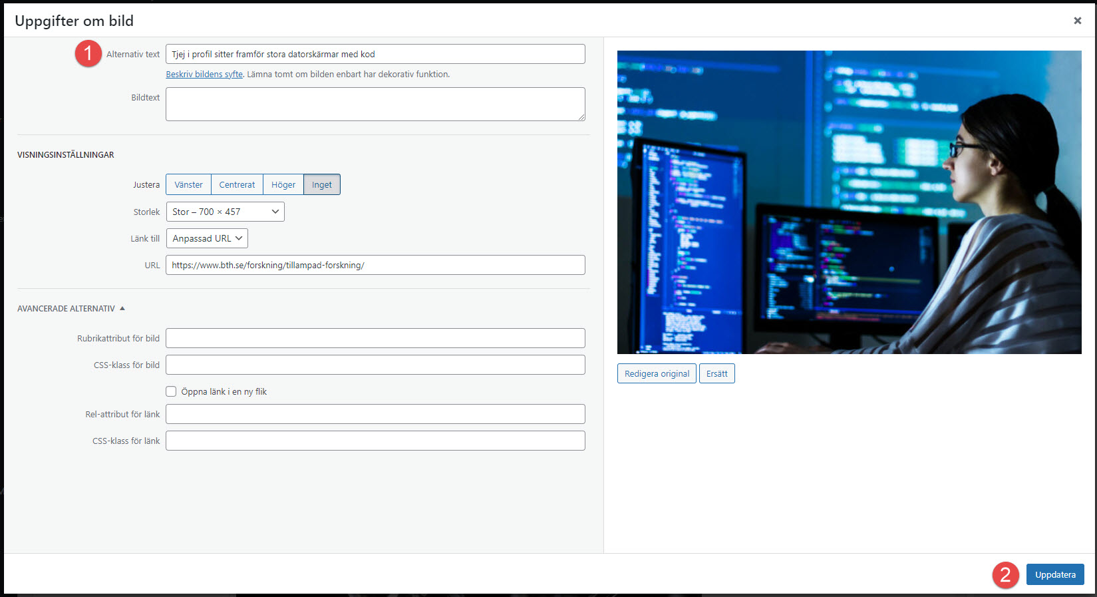Screen dimensions: 1097x597
Task: Choose Höger alignment for the image
Action: click(283, 184)
